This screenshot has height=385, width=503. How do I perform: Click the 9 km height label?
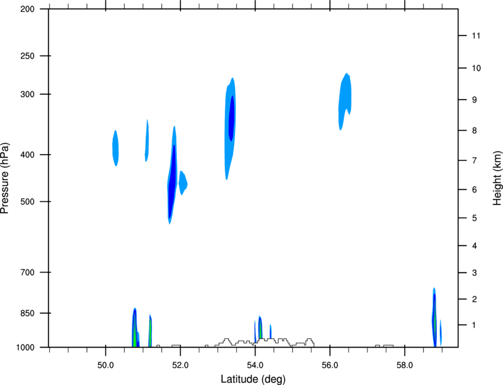[475, 100]
